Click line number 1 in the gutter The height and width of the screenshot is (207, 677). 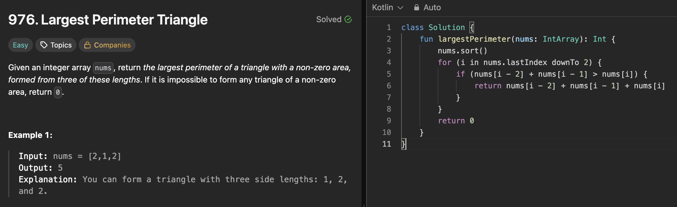point(389,27)
